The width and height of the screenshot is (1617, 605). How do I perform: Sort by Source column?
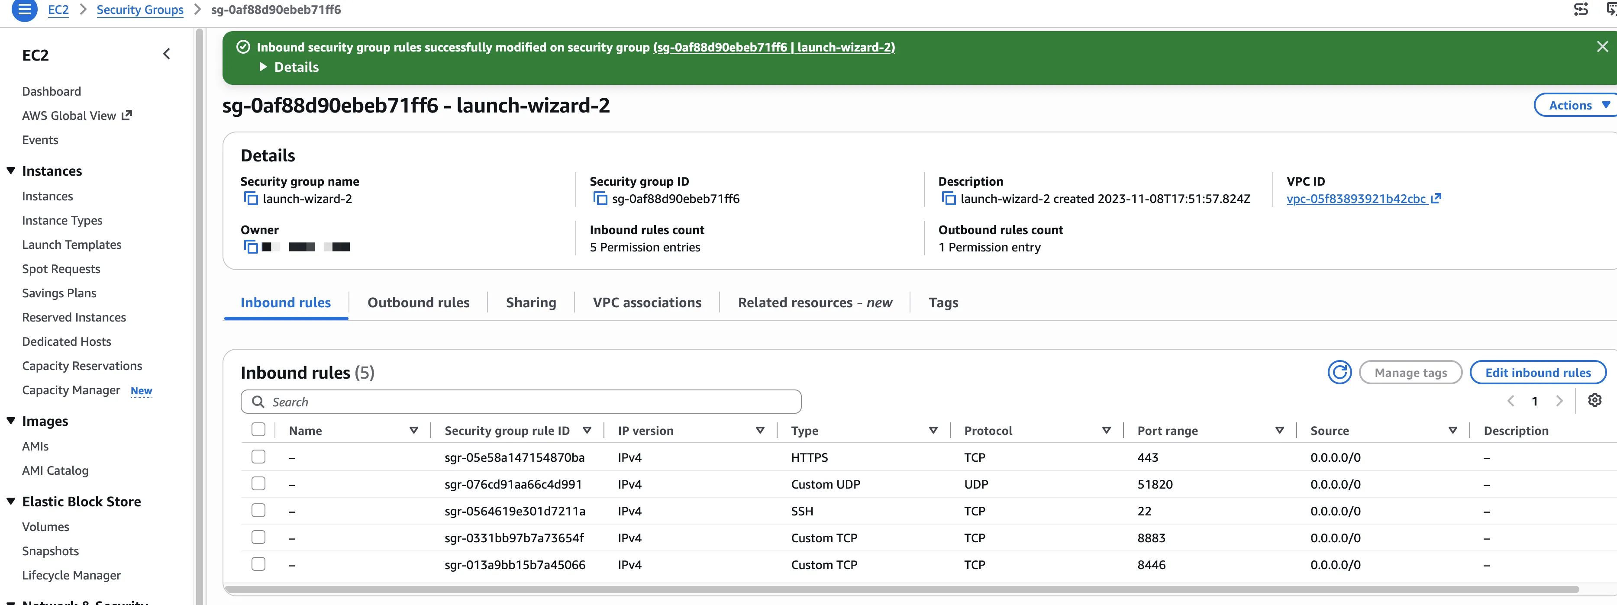[1452, 431]
